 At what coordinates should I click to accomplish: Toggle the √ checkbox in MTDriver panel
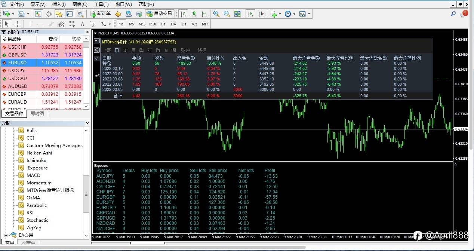coord(96,58)
